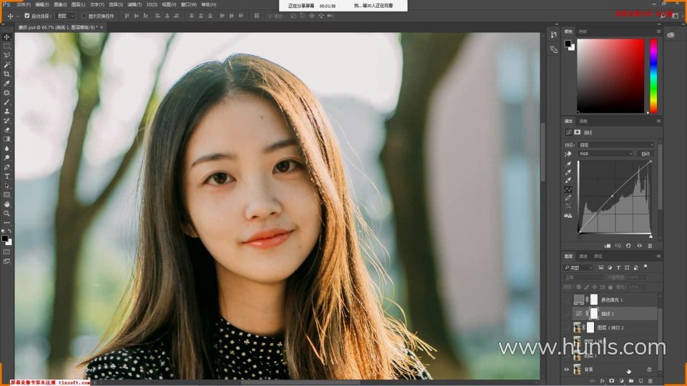This screenshot has height=386, width=687.
Task: Select the Path Selection tool
Action: coord(6,186)
